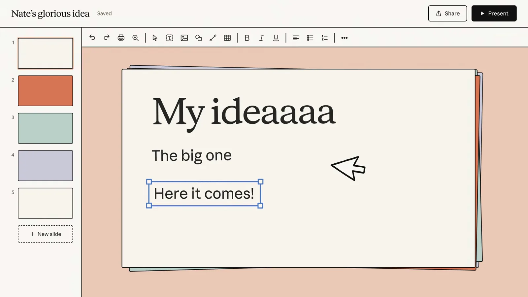This screenshot has height=297, width=528.
Task: Select slide 5 thumbnail
Action: 46,203
